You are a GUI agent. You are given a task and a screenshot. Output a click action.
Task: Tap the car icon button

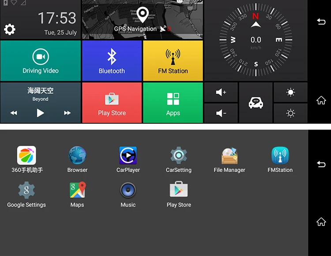click(x=256, y=103)
